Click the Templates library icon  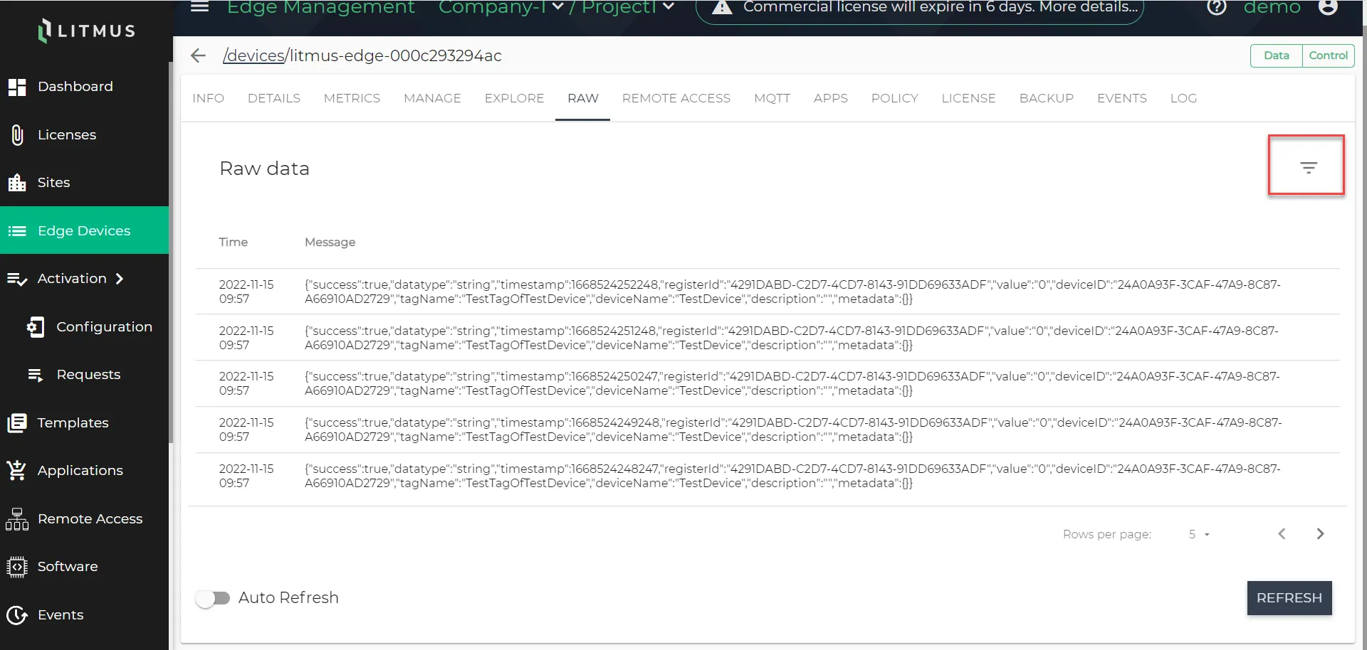click(17, 423)
